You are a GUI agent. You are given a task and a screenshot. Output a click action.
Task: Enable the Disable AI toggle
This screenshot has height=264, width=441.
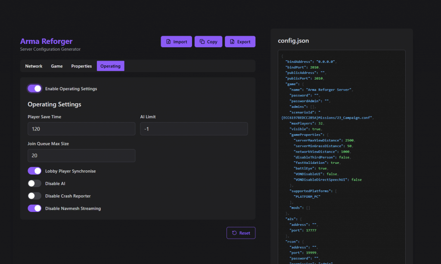[34, 183]
